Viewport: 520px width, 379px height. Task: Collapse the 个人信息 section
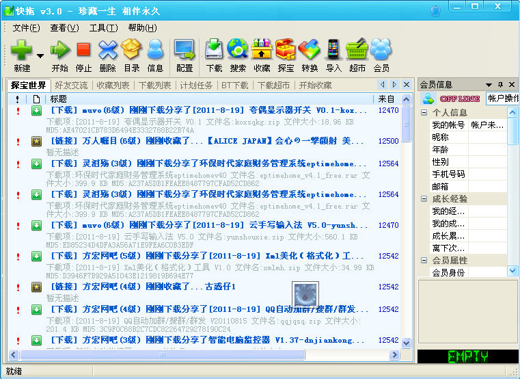click(x=424, y=113)
